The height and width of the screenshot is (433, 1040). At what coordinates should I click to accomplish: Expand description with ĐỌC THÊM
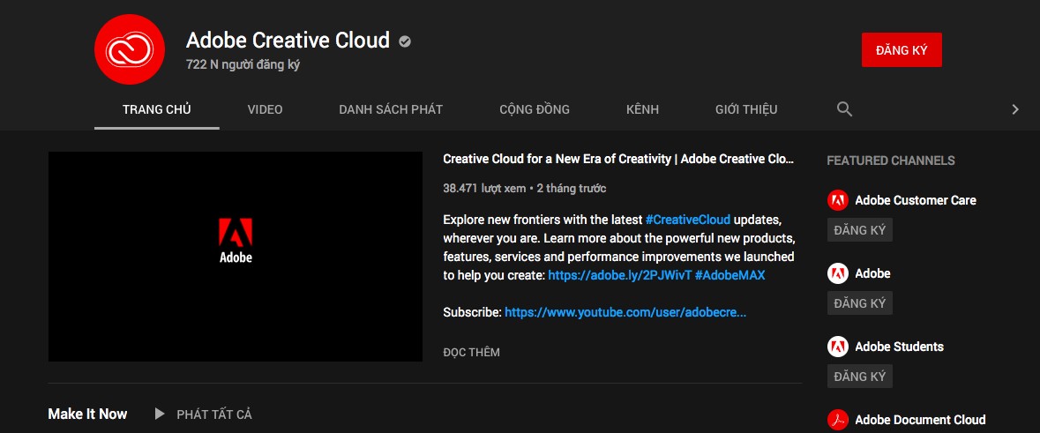(472, 352)
